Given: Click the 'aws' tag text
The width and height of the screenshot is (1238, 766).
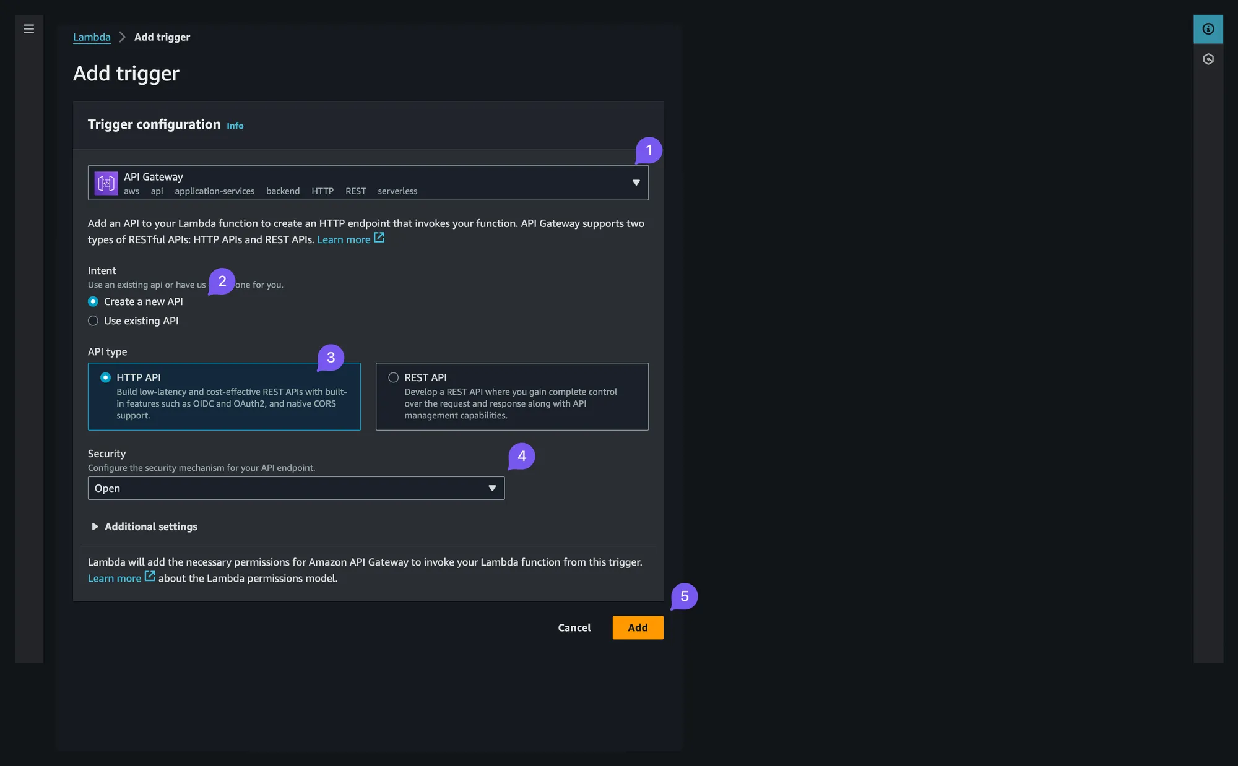Looking at the screenshot, I should 131,191.
